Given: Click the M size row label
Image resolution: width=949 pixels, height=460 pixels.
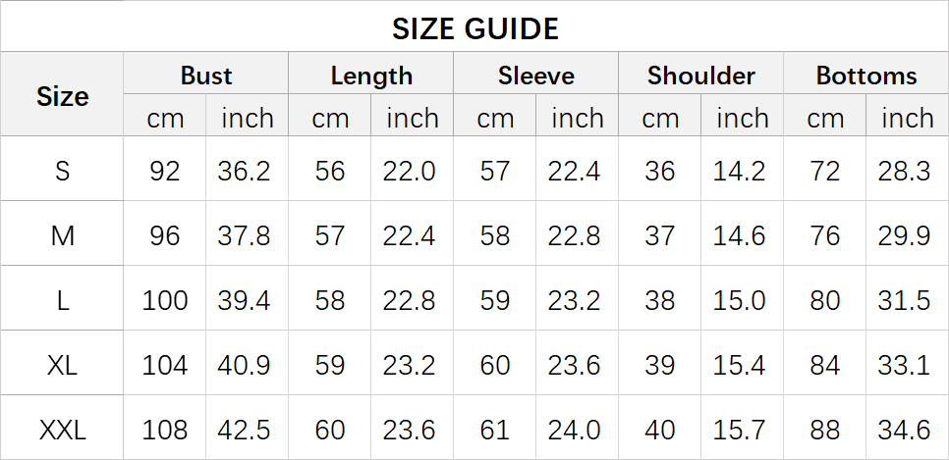Looking at the screenshot, I should pos(62,235).
